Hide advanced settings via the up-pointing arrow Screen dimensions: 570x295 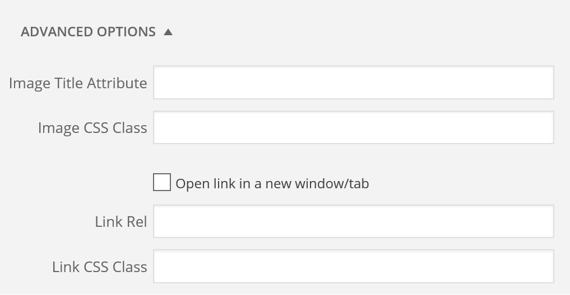pos(168,32)
